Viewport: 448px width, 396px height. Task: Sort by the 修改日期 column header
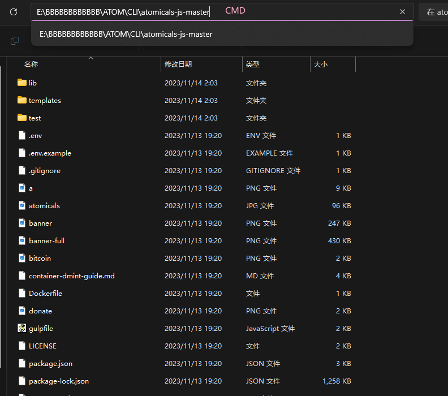pos(178,64)
